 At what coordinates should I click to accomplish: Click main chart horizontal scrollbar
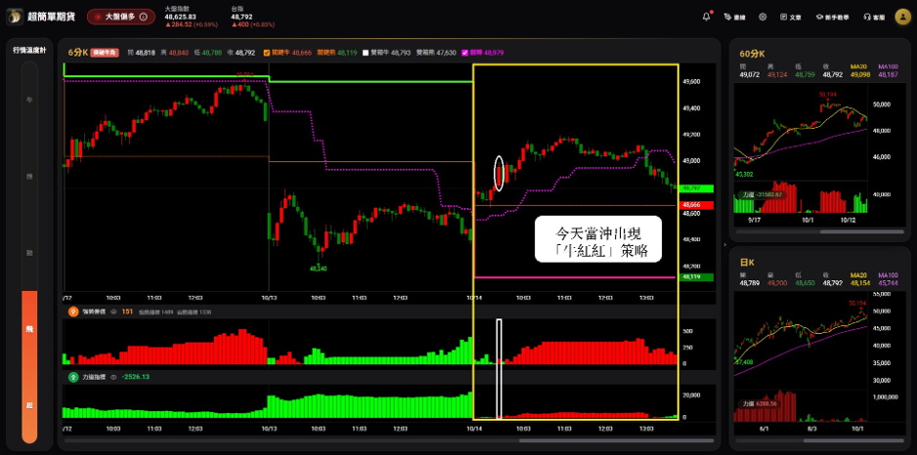tap(617, 440)
